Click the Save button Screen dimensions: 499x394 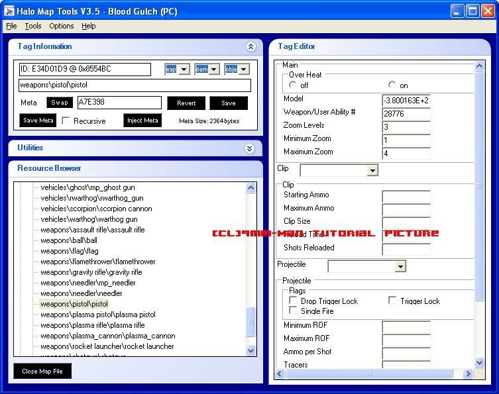pyautogui.click(x=229, y=103)
